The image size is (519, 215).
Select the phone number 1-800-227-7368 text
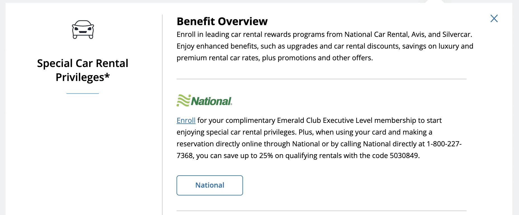(444, 144)
